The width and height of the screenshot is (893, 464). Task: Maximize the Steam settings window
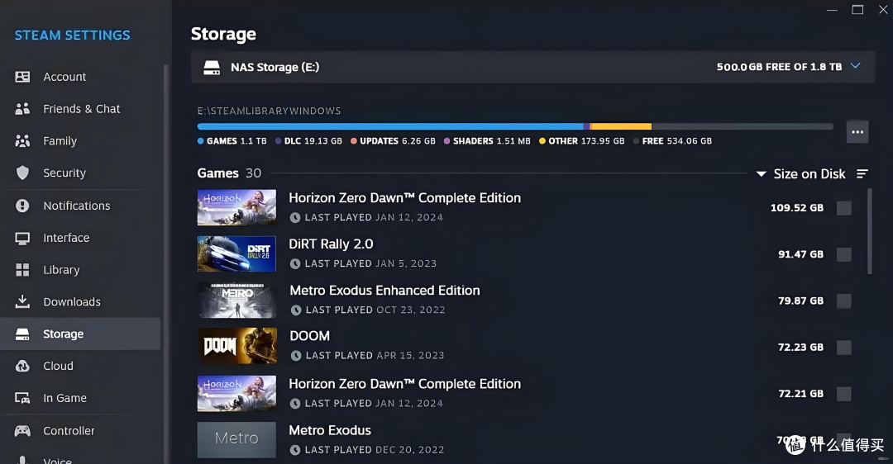coord(857,10)
